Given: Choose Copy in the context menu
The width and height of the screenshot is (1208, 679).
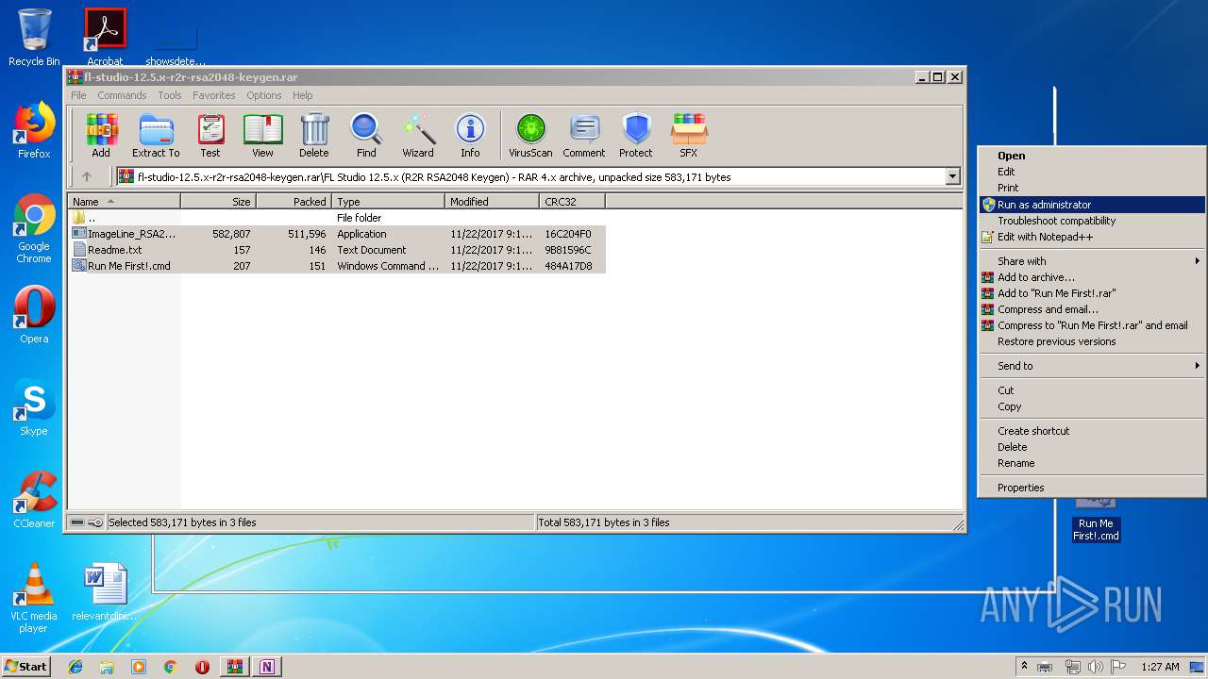Looking at the screenshot, I should pos(1092,406).
